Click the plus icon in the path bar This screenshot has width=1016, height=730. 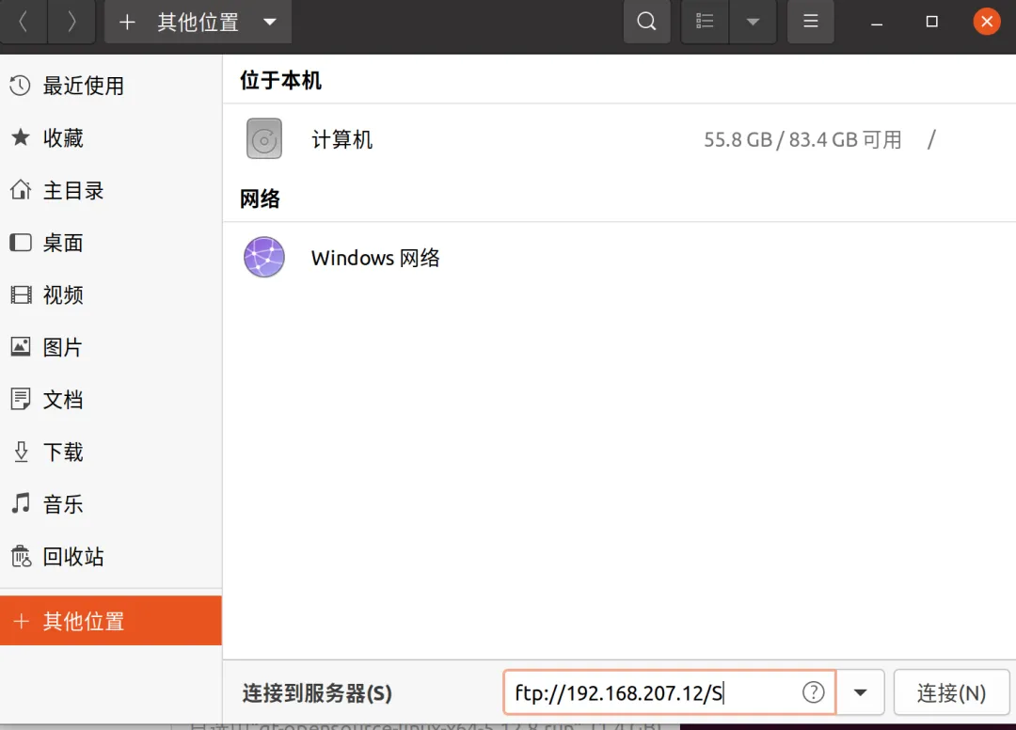(127, 22)
